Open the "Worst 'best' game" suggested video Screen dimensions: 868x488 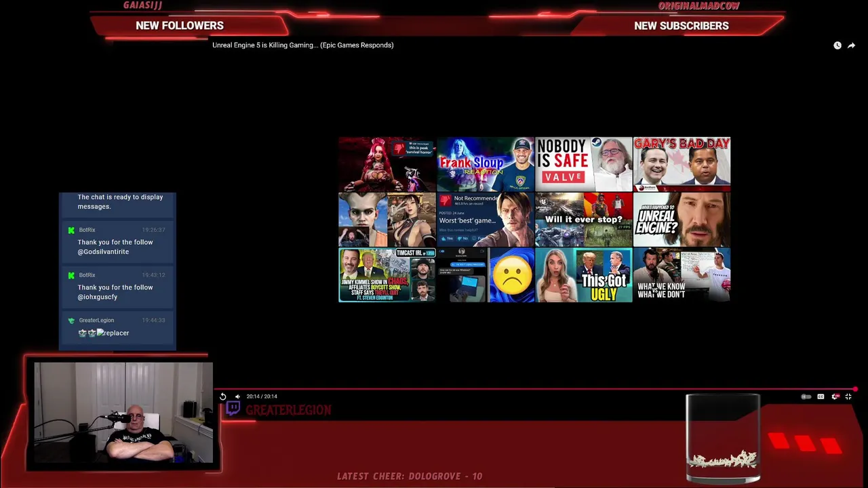coord(486,220)
